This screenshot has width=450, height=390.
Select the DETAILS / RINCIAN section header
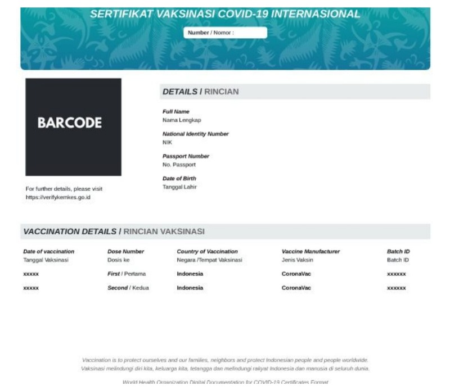point(295,92)
